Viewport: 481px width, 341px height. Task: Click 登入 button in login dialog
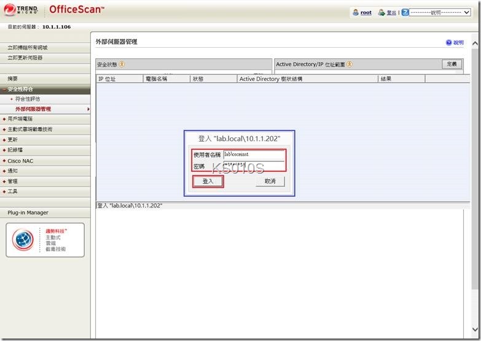(x=208, y=182)
